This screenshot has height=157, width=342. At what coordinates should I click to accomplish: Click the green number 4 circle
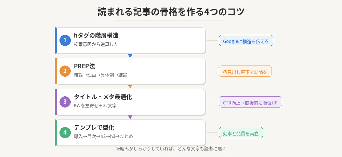(65, 133)
